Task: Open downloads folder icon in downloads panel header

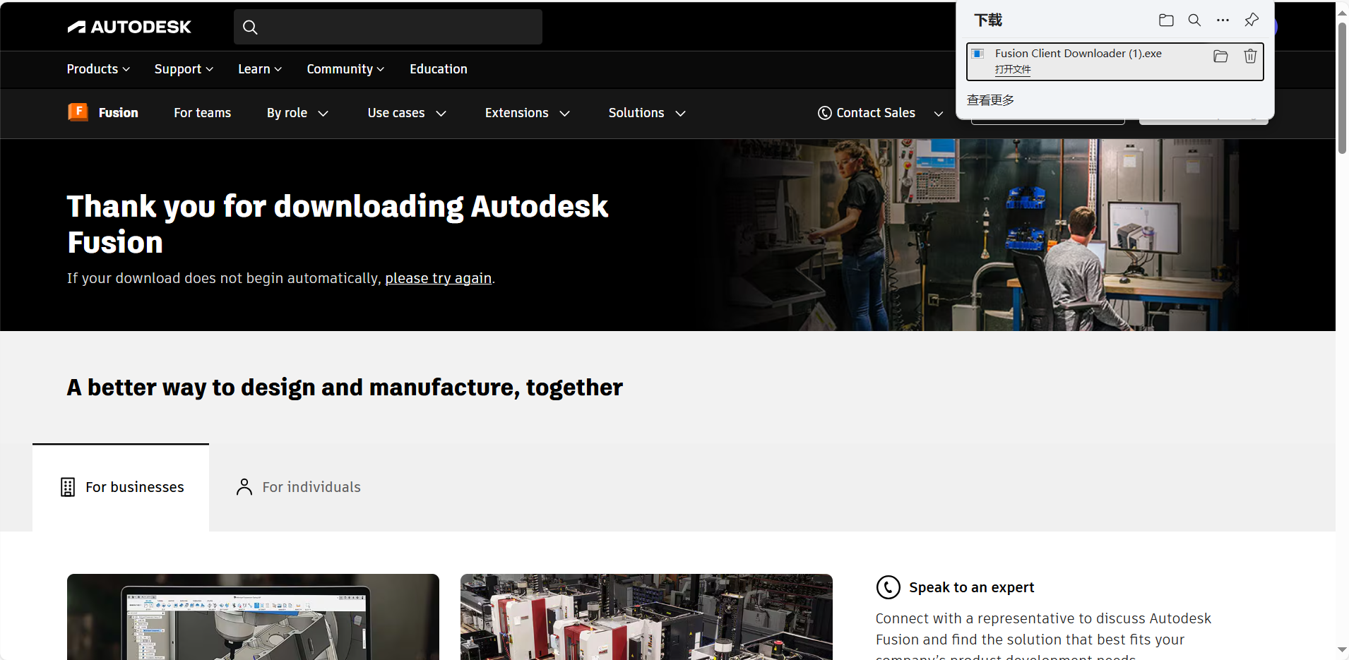Action: coord(1166,20)
